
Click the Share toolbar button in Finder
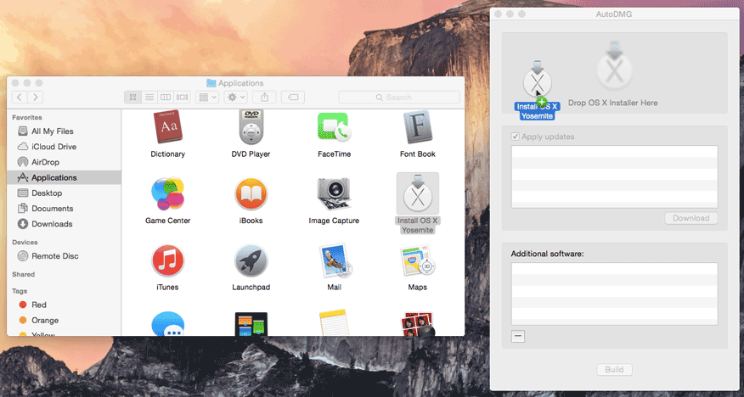pos(264,98)
